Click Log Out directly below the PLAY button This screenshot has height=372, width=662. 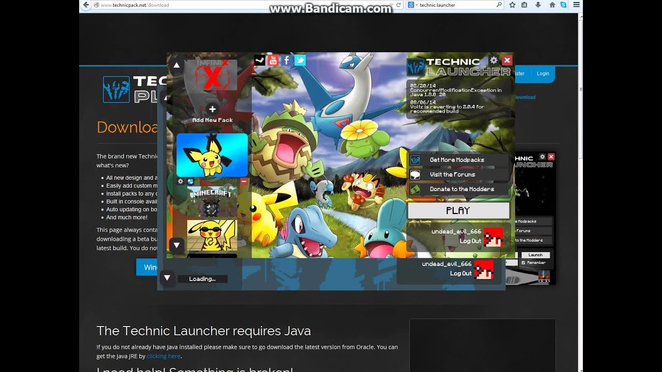click(x=470, y=241)
